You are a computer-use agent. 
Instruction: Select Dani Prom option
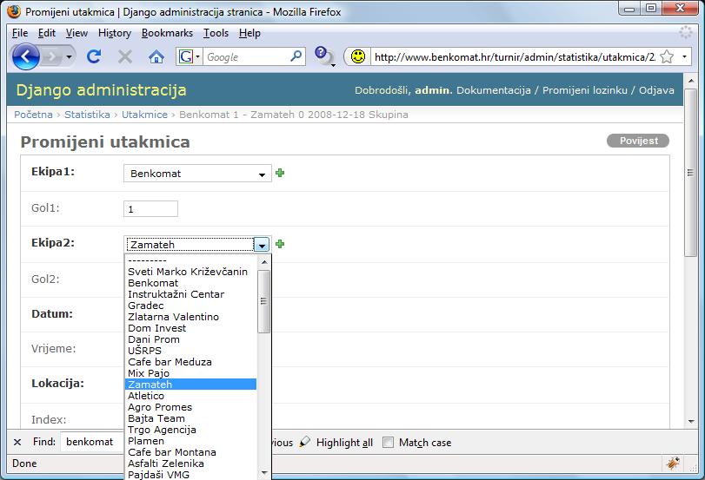click(x=191, y=339)
